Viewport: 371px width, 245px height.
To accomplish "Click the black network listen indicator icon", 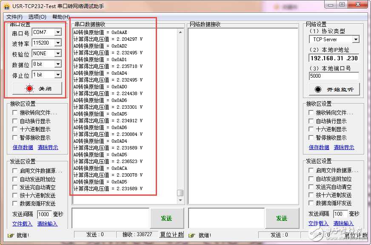I will point(318,89).
